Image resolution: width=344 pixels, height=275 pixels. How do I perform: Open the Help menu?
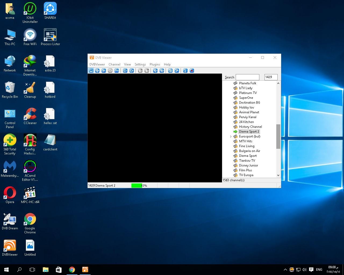[167, 64]
